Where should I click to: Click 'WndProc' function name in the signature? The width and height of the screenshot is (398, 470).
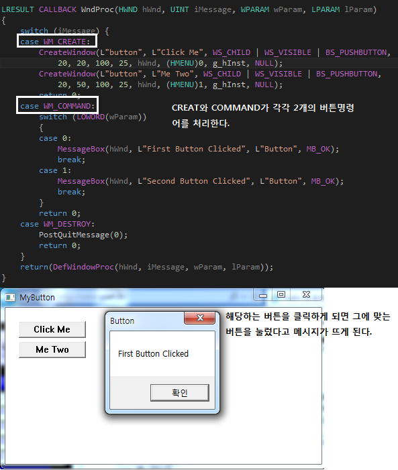tap(97, 9)
